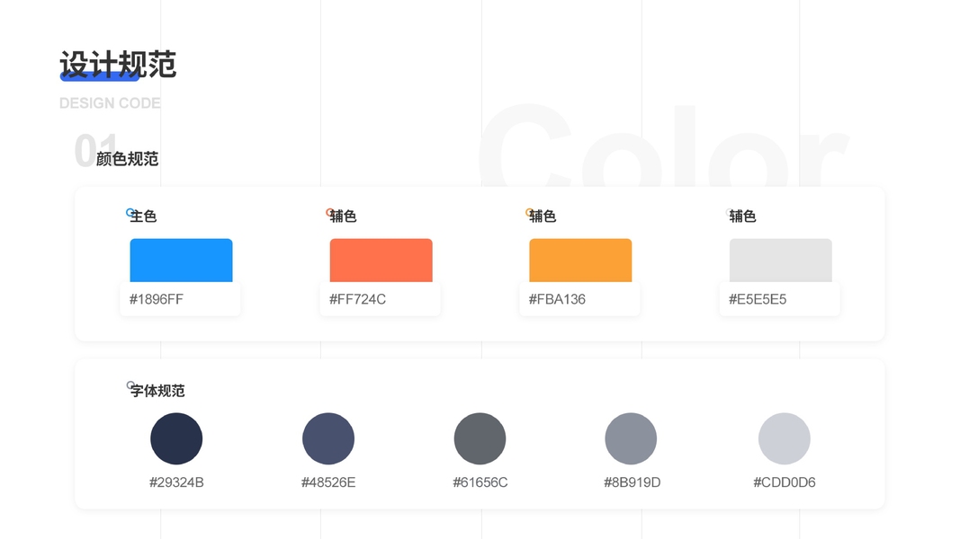The image size is (960, 539).
Task: Pick the dark navy circle above #29324B
Action: pyautogui.click(x=176, y=438)
